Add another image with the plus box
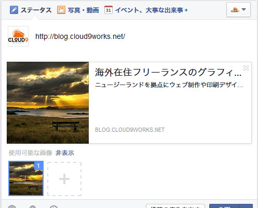258x208 pixels. click(x=64, y=179)
